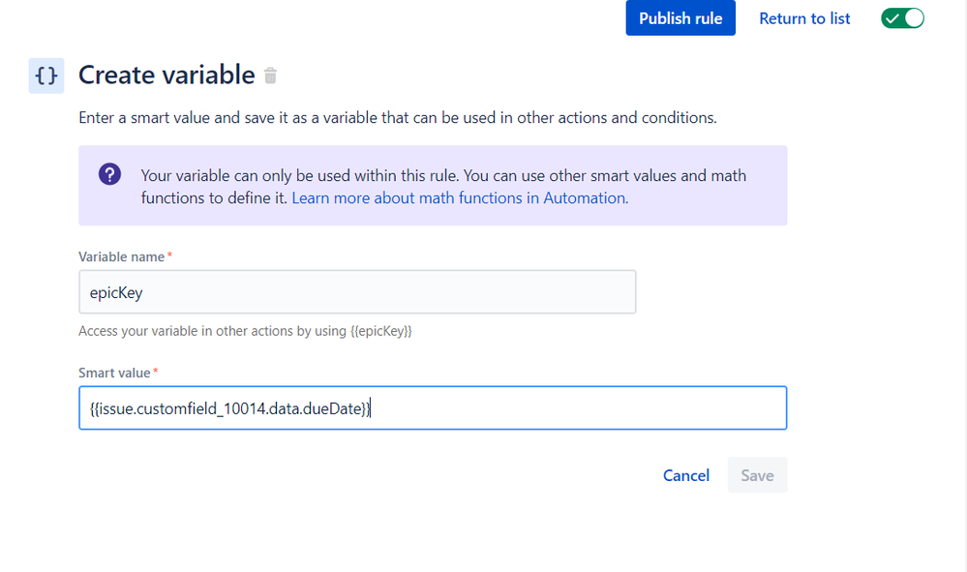Click the purple info panel message text
The image size is (967, 572).
[x=443, y=176]
